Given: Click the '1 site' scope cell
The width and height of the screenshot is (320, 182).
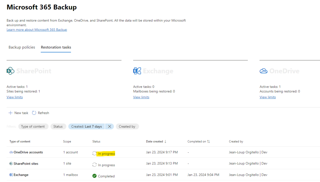Looking at the screenshot, I should 67,163.
